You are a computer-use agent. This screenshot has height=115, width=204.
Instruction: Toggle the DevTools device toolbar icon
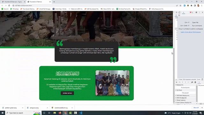coord(179,12)
